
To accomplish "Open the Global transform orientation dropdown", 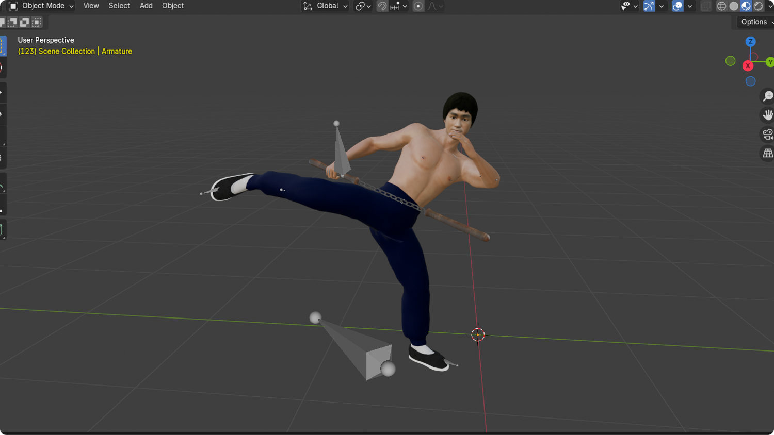I will [325, 6].
